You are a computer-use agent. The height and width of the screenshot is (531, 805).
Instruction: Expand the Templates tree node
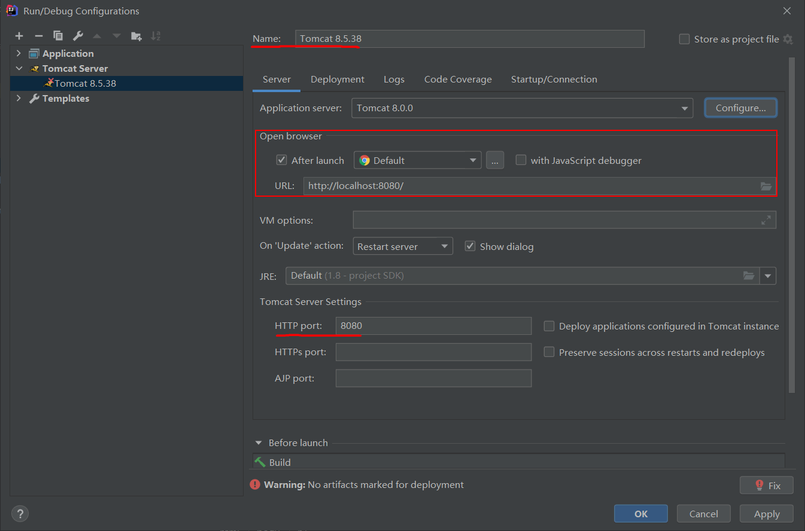pos(19,98)
